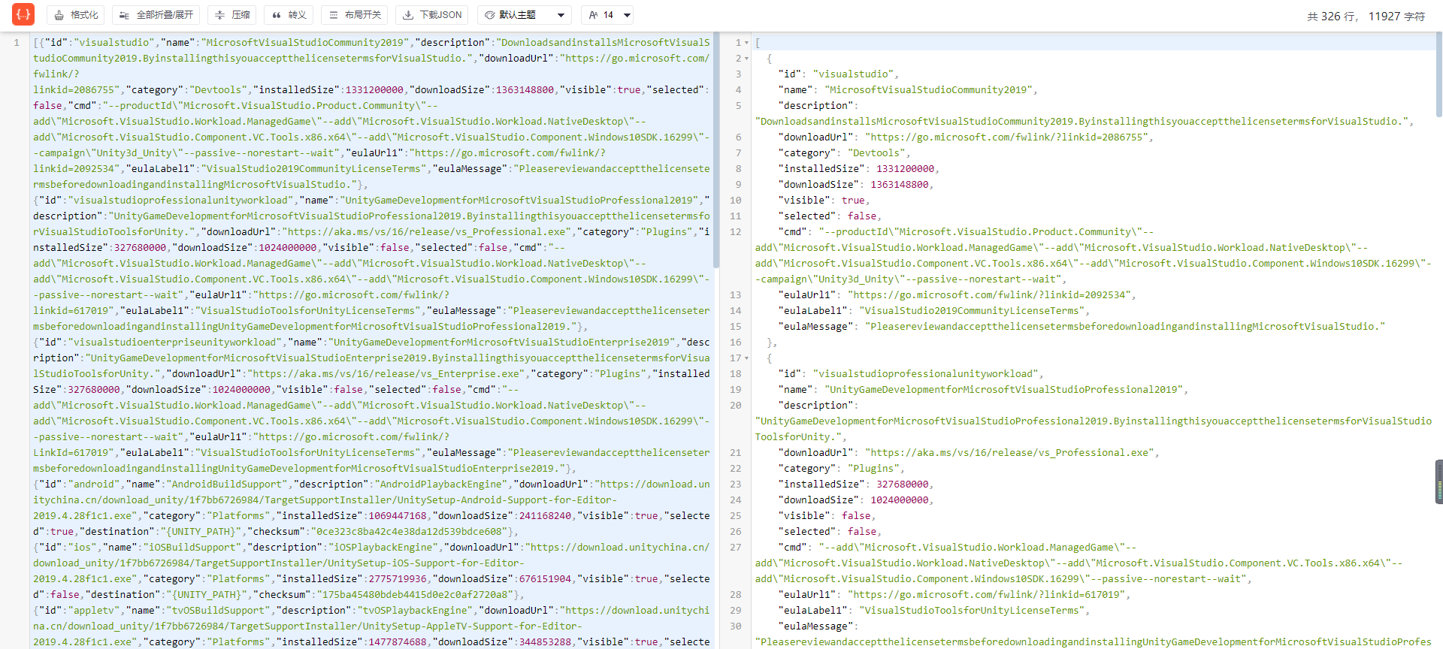
Task: Click the "name" MicrosoftVisualStudioCommunity2019 line
Action: tap(908, 89)
